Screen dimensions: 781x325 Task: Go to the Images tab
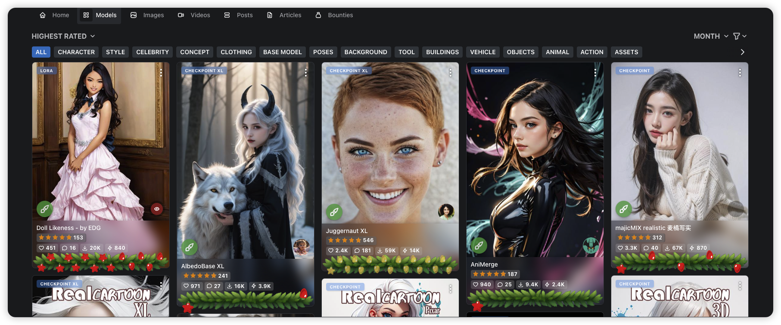click(x=147, y=15)
